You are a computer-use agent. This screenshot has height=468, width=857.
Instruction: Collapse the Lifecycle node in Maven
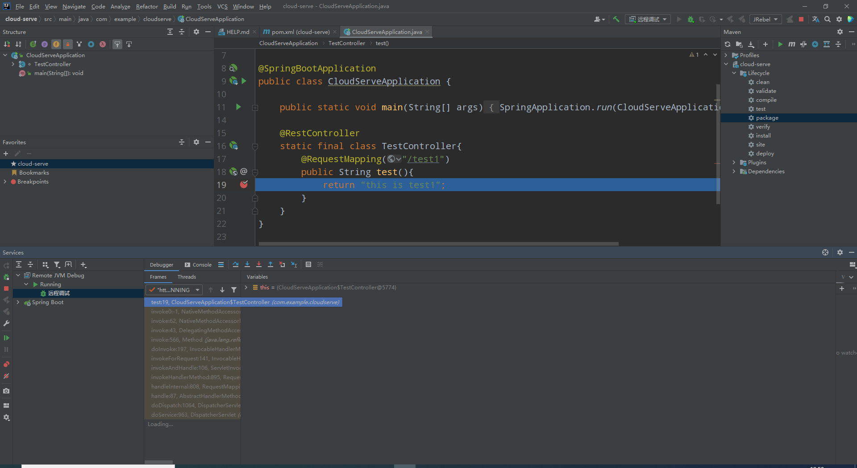pyautogui.click(x=734, y=73)
